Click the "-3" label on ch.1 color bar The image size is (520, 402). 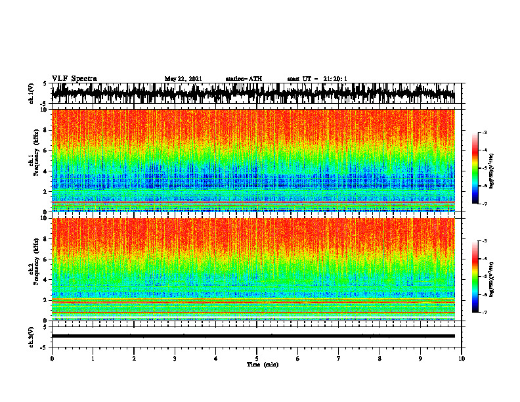485,132
